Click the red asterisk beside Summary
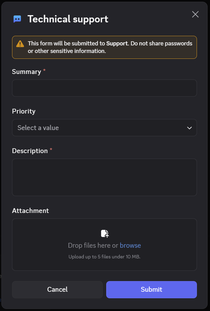This screenshot has height=311, width=210. pos(44,71)
